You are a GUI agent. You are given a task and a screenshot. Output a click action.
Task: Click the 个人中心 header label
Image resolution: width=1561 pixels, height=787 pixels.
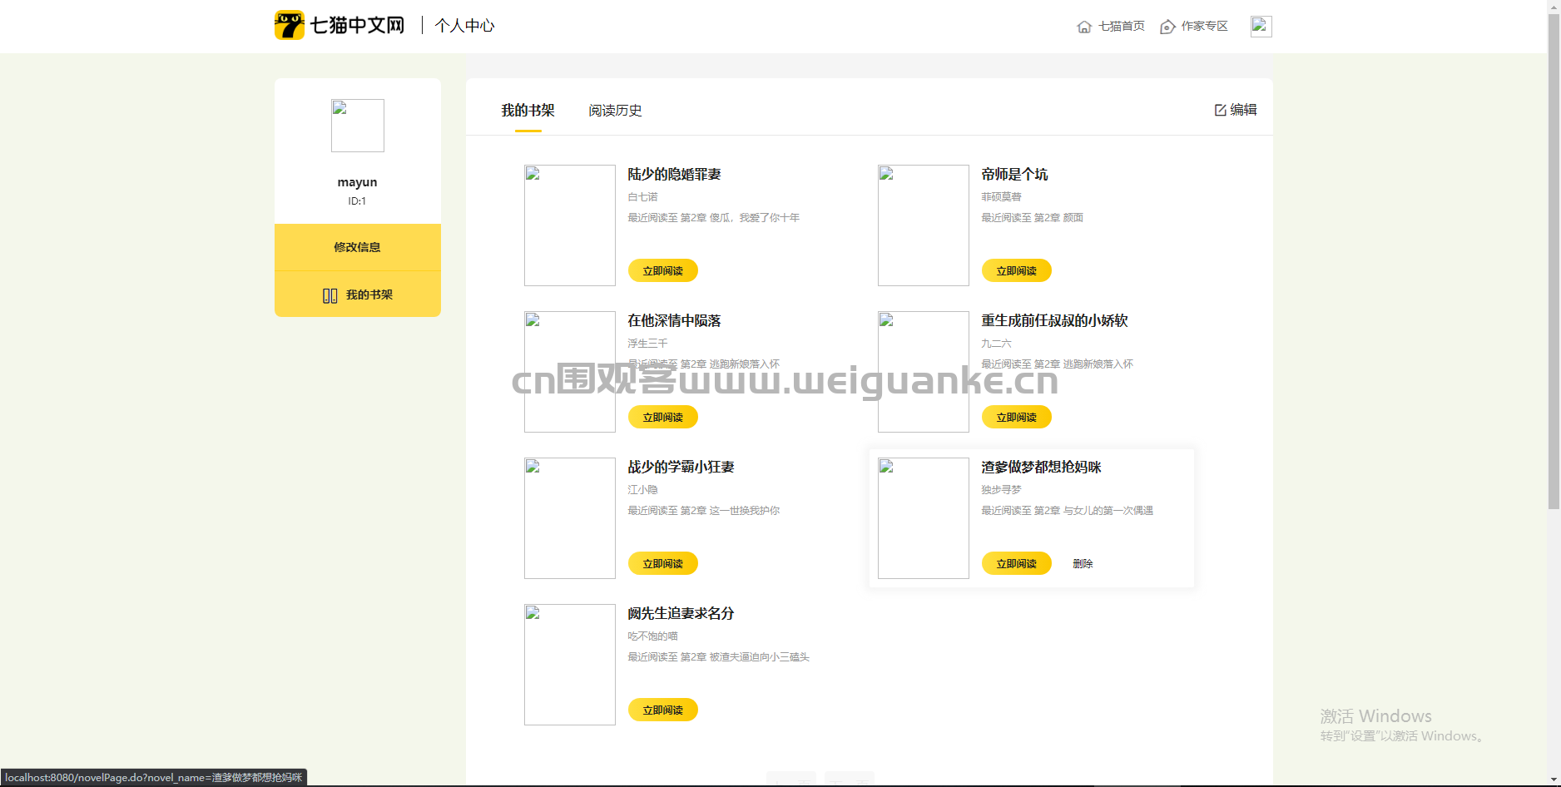point(464,26)
